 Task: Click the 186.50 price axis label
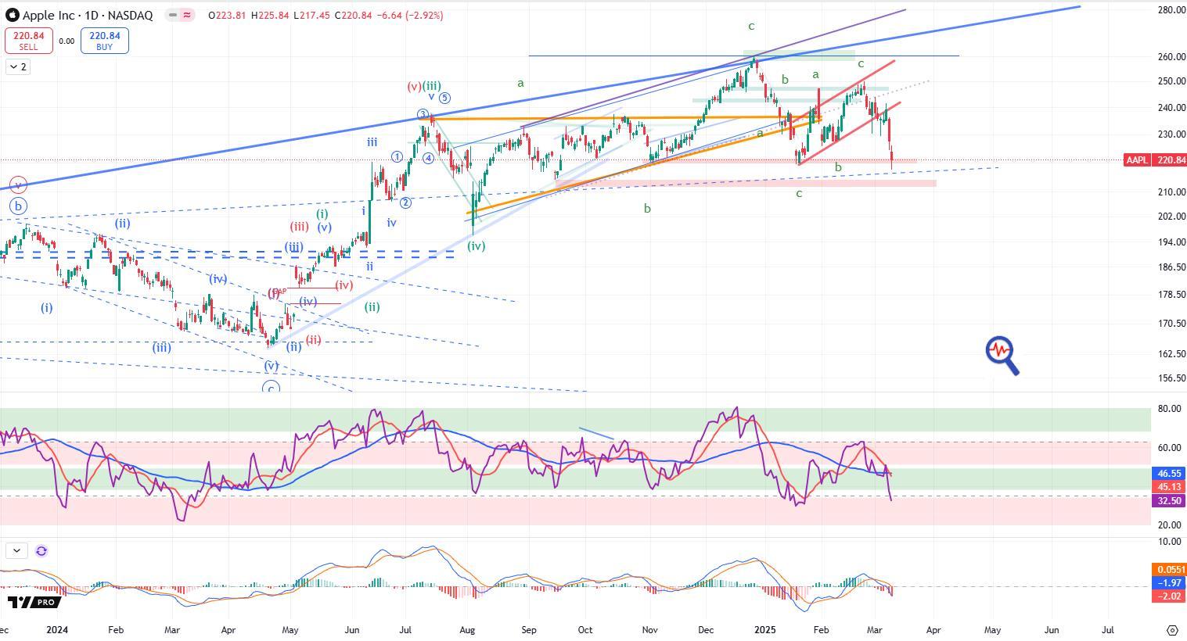(x=1171, y=267)
